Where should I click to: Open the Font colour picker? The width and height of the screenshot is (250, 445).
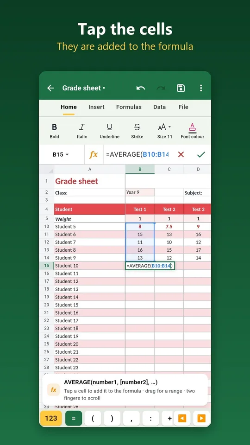(193, 131)
